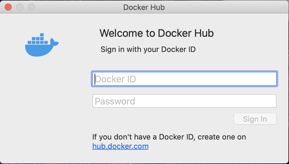Submit credentials using Sign In
Viewport: 289px width, 164px height.
coord(255,119)
